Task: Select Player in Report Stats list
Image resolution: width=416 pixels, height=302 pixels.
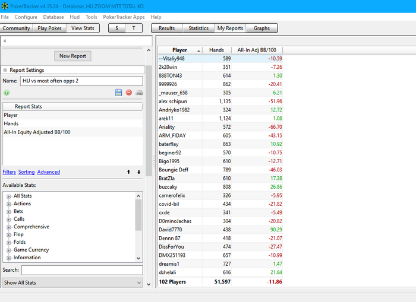Action: (73, 115)
